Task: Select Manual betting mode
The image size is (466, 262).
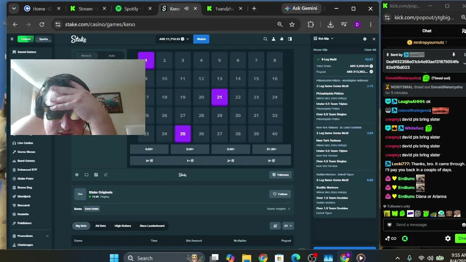Action: click(x=86, y=56)
